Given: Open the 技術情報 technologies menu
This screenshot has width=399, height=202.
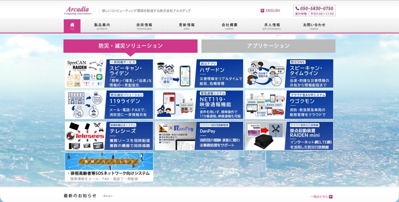Looking at the screenshot, I should click(x=144, y=26).
